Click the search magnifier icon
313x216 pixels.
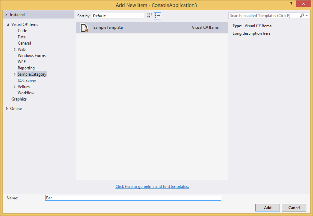(x=302, y=16)
